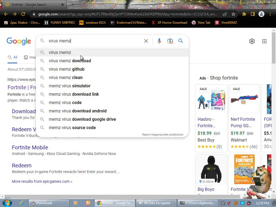Screen dimensions: 276x207
Task: Open the EndermanCH/Malw... bookmark
Action: click(129, 23)
